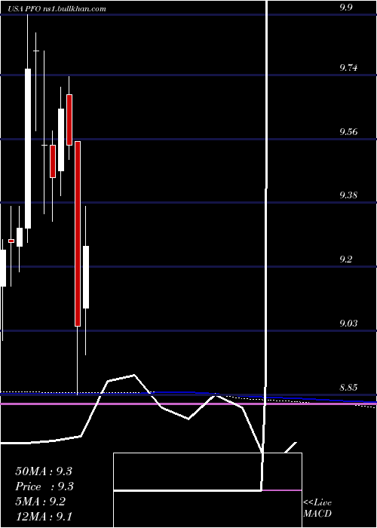377x528 pixels.
Task: Click the '50MA : 9.3' readout
Action: pyautogui.click(x=44, y=471)
